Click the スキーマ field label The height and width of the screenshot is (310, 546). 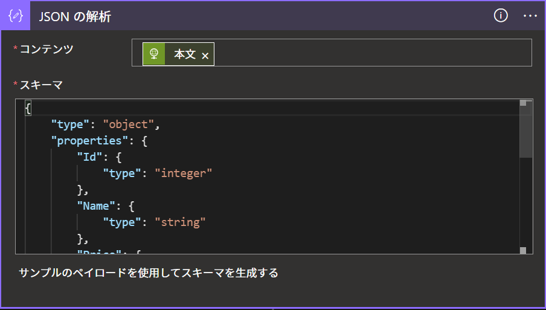tap(41, 85)
